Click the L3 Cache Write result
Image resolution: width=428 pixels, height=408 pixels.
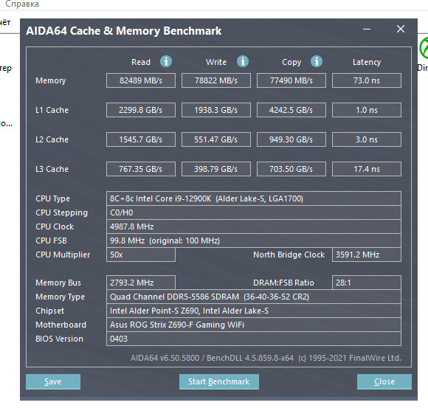(x=216, y=169)
